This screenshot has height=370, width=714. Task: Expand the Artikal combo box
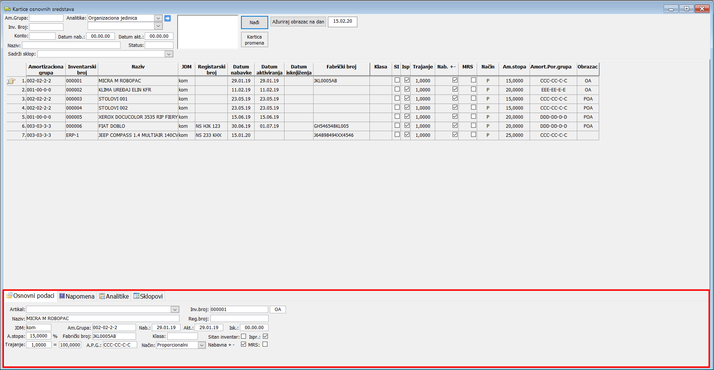175,310
